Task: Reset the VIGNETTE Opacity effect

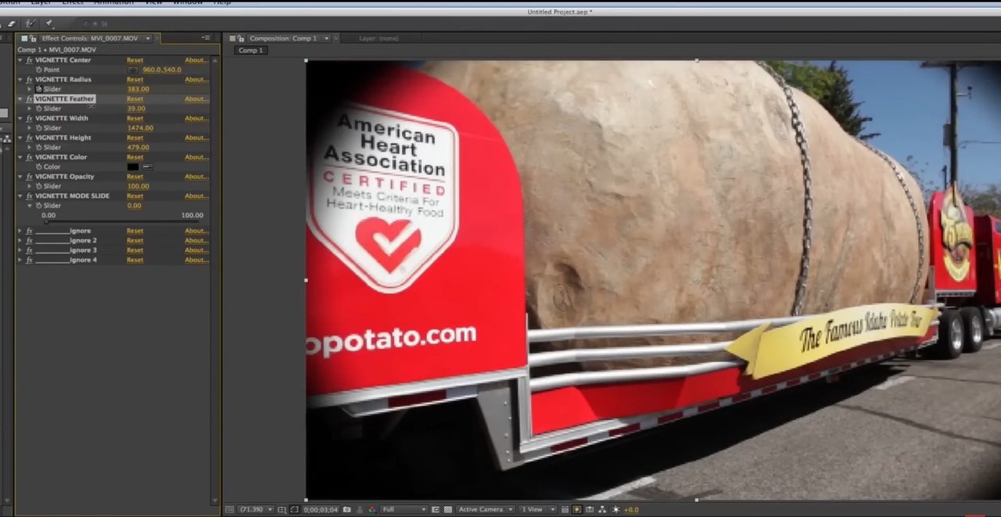Action: click(135, 177)
